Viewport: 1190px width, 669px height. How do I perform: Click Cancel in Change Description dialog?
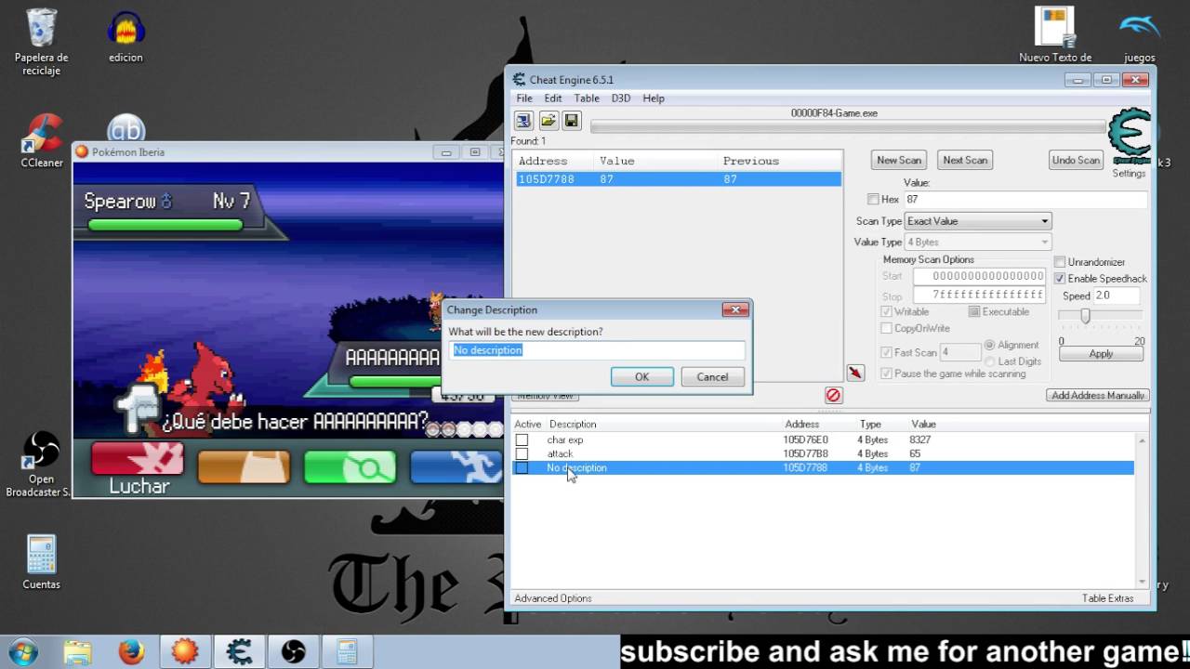pyautogui.click(x=712, y=376)
